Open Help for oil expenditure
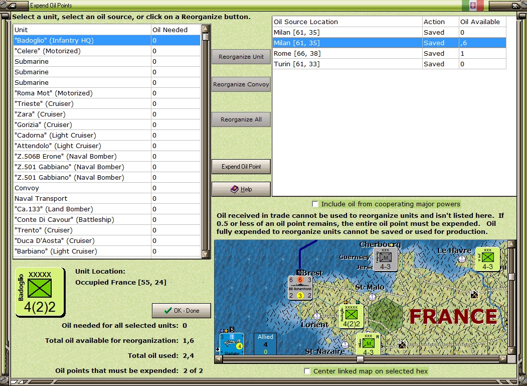527x386 pixels. pyautogui.click(x=241, y=189)
